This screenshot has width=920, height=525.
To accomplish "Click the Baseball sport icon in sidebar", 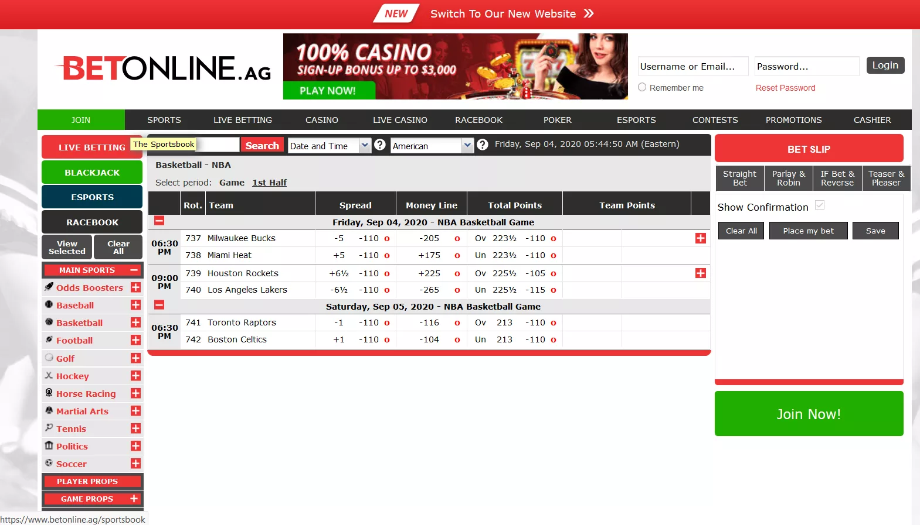I will coord(49,304).
